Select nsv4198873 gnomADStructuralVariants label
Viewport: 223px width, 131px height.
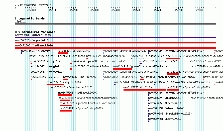[x=167, y=77]
